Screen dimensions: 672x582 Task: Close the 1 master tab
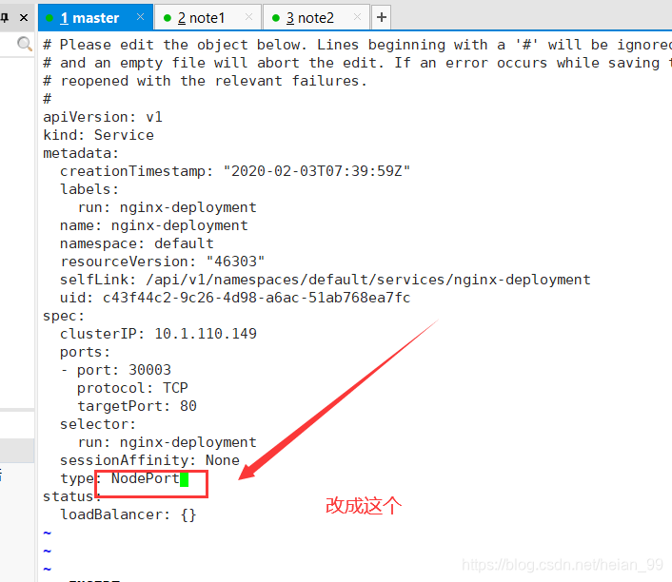point(140,17)
